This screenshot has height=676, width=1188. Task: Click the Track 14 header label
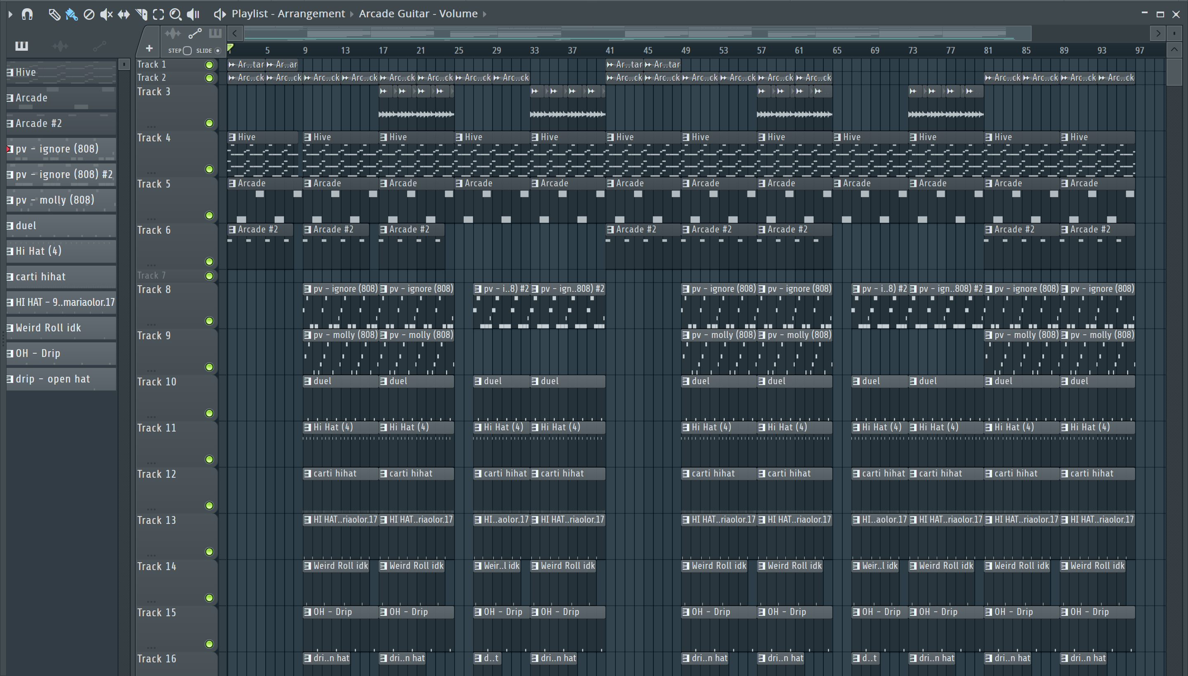coord(157,566)
